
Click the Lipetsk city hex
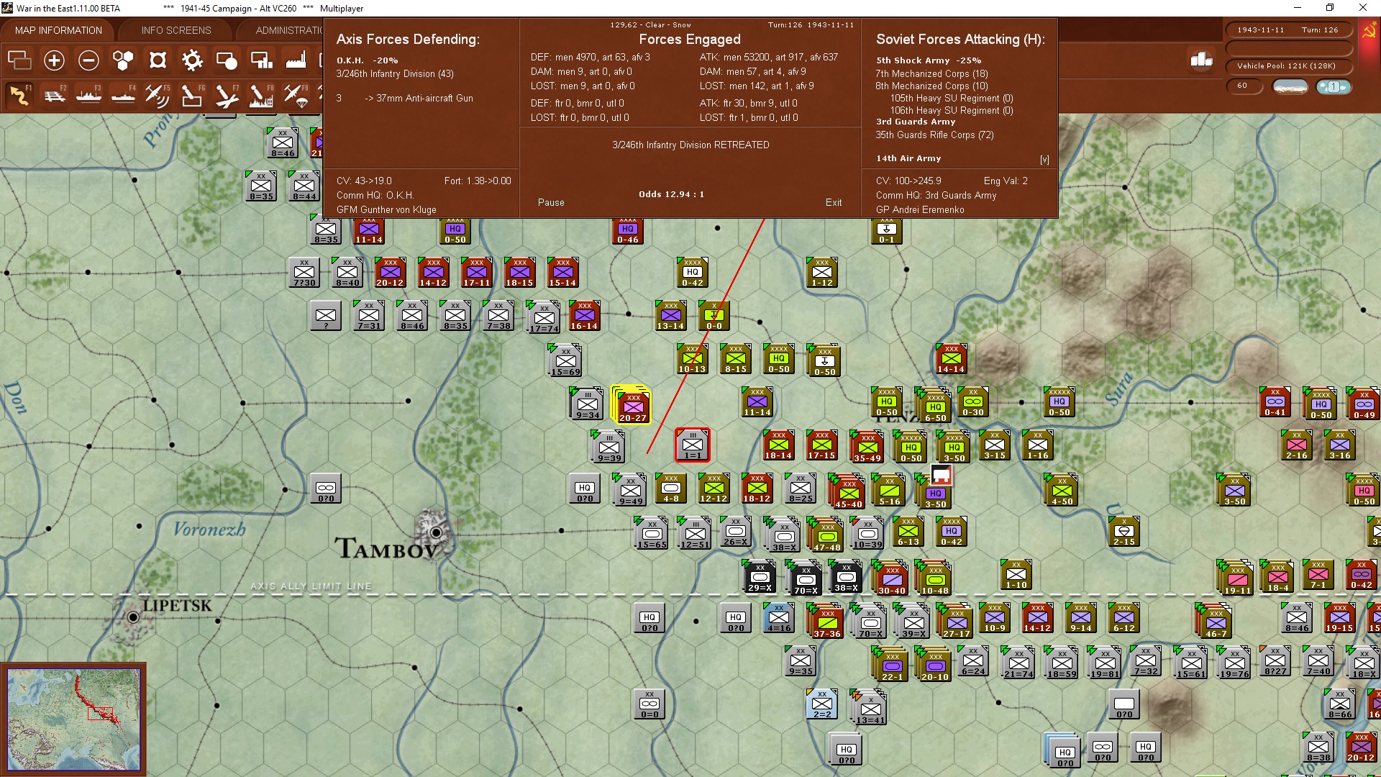point(133,617)
